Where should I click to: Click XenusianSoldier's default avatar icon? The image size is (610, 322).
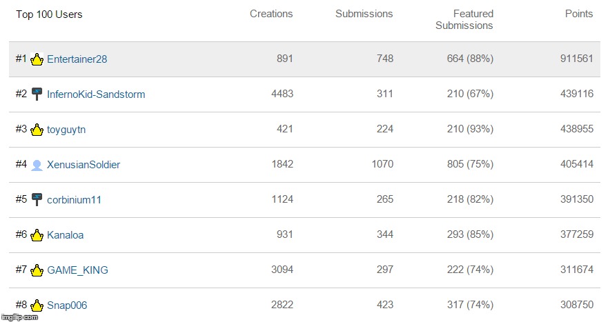(37, 165)
